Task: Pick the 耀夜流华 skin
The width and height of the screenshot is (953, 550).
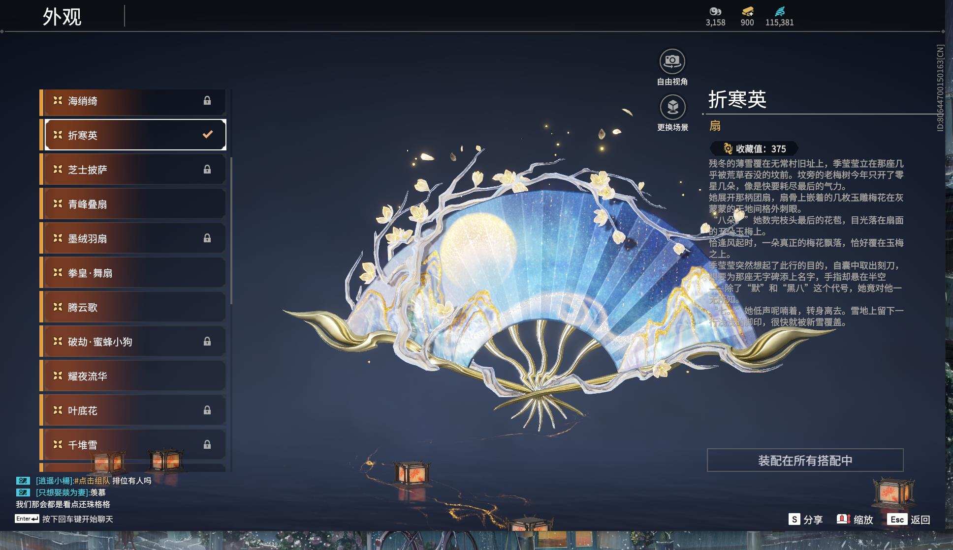Action: (133, 376)
